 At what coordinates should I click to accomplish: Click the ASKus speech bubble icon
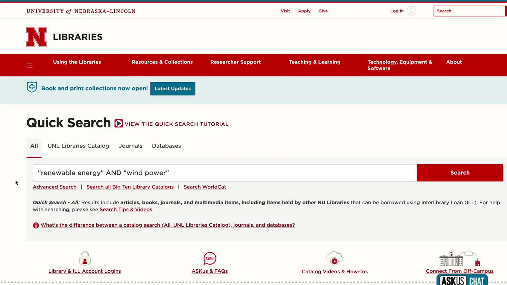point(210,258)
